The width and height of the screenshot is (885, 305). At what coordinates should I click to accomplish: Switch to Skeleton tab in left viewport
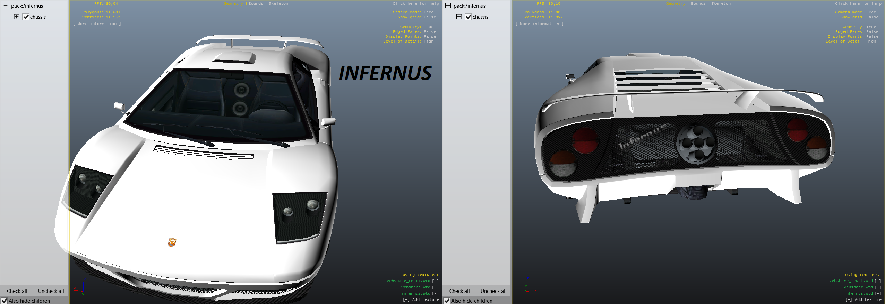278,3
